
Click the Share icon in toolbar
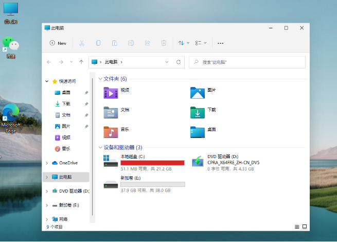click(x=147, y=43)
